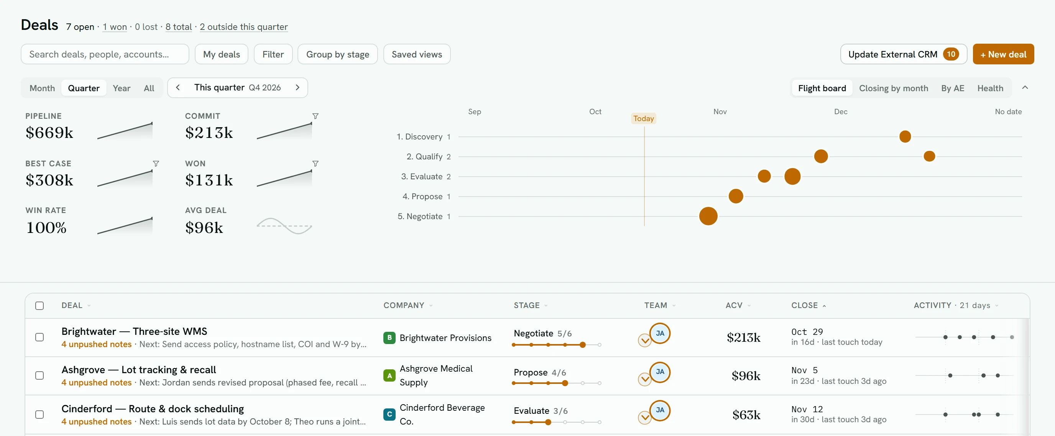Click the Negotiate 5/6 stage progress bar
Screen dimensions: 1055x436
557,345
